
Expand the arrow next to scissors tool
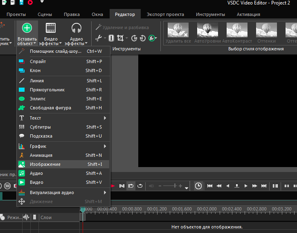coord(105,38)
